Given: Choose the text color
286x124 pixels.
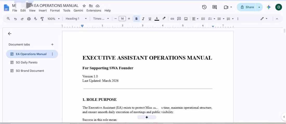Looking at the screenshot, I should (x=157, y=19).
